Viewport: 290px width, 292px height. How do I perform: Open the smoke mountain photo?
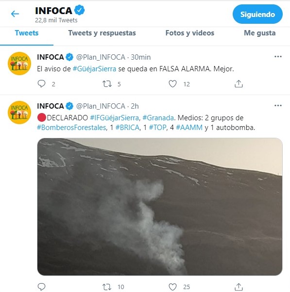click(x=160, y=207)
